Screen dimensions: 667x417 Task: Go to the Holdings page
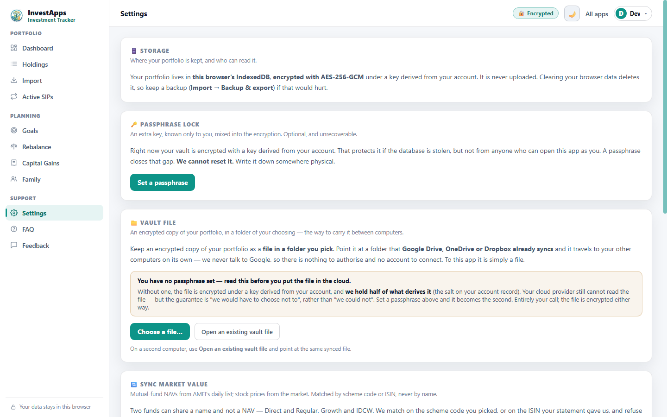coord(54,64)
